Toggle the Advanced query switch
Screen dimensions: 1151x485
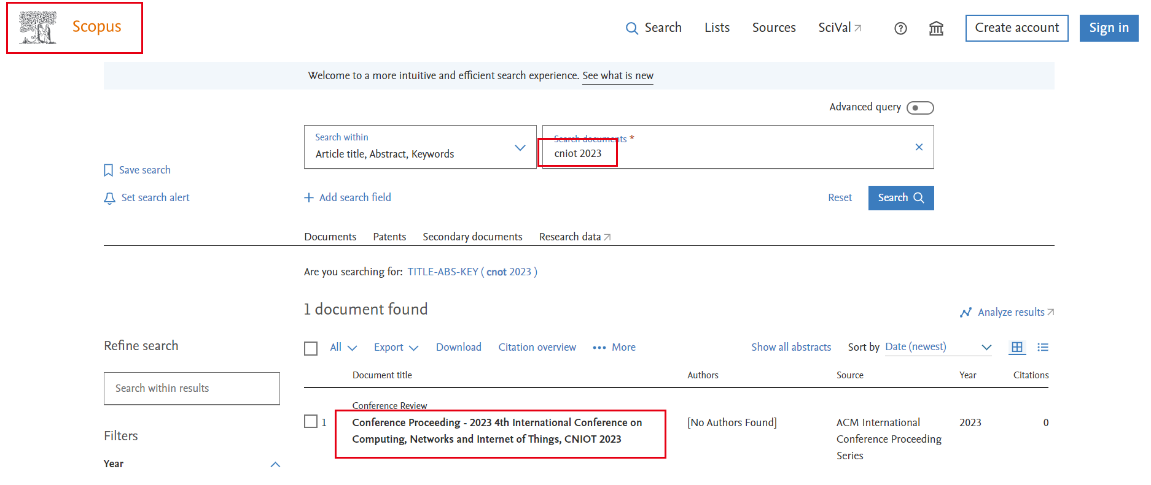point(920,108)
